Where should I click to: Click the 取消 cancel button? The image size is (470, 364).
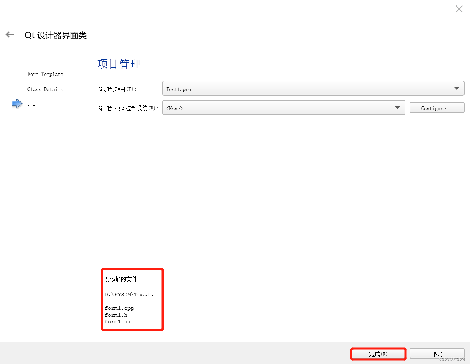[437, 354]
